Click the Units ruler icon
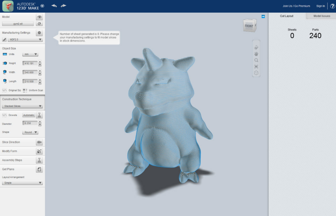 5,54
